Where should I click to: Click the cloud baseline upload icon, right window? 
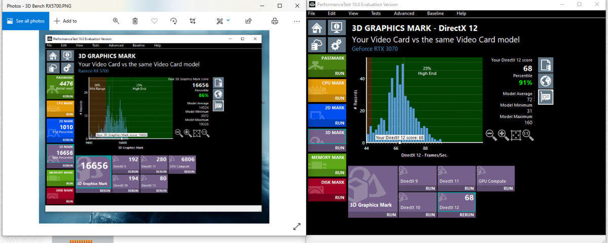pyautogui.click(x=317, y=45)
